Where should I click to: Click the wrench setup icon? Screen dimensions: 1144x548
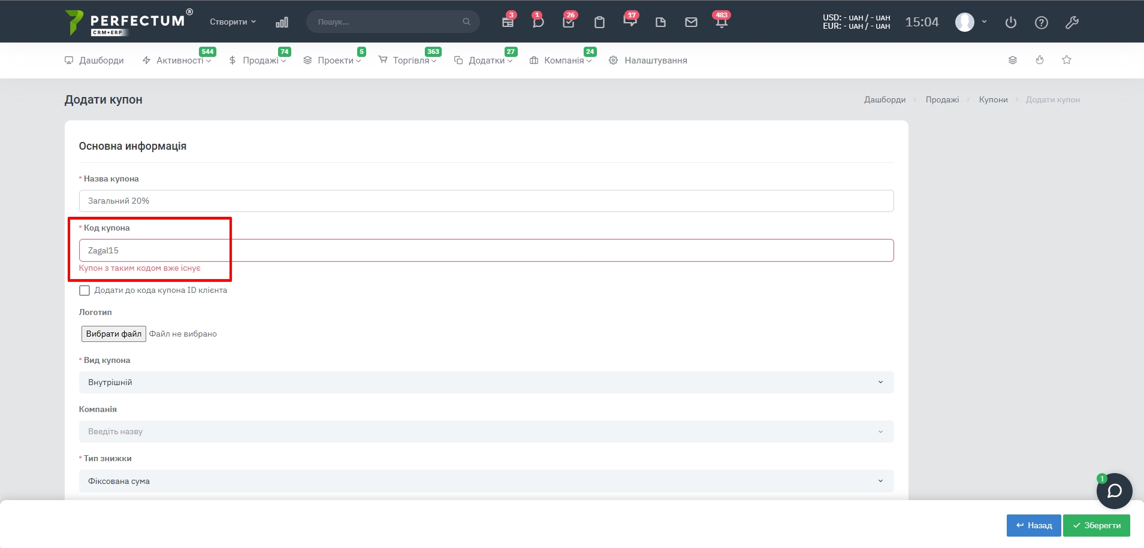(1071, 22)
